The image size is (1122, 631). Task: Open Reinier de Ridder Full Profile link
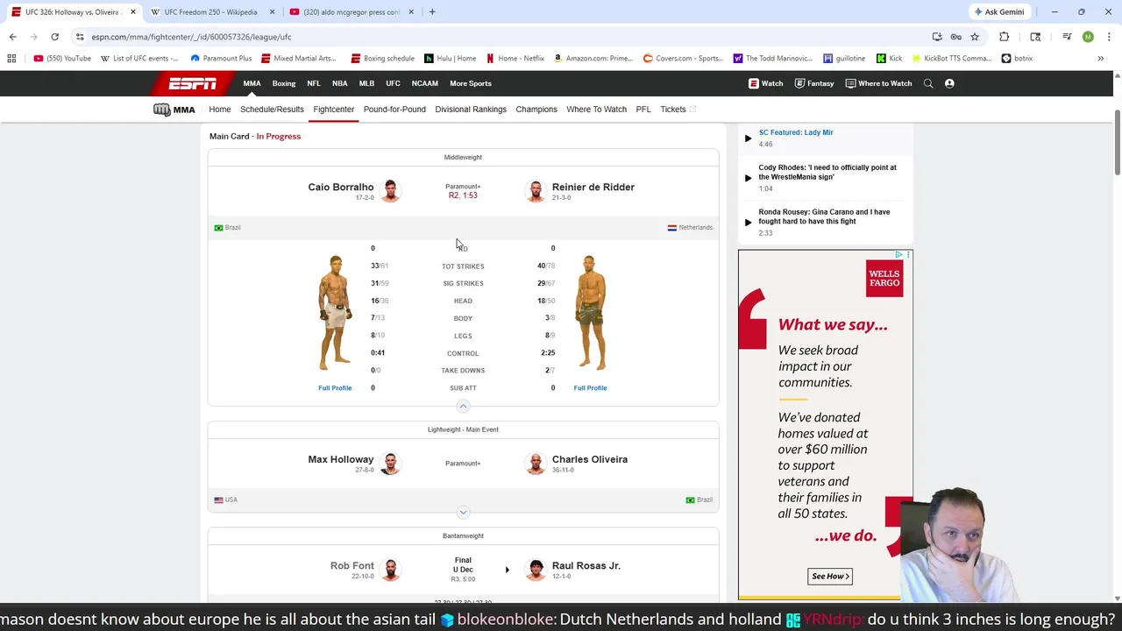tap(590, 387)
